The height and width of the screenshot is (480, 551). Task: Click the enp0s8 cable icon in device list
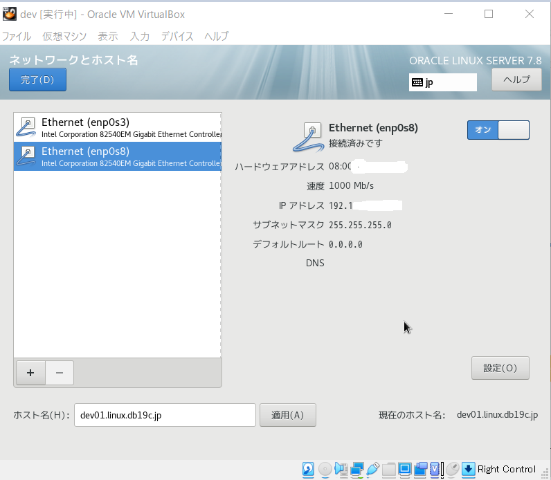tap(26, 156)
